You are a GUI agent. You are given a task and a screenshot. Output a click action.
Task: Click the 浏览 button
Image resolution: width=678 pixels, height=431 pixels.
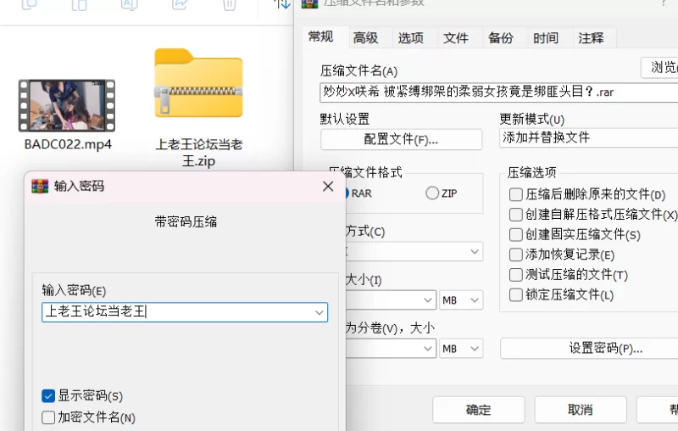coord(659,68)
